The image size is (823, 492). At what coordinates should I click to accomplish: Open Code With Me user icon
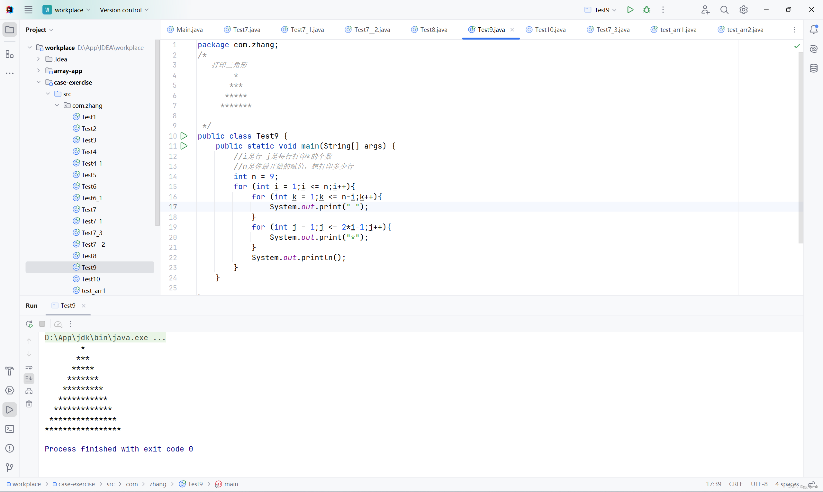tap(705, 10)
